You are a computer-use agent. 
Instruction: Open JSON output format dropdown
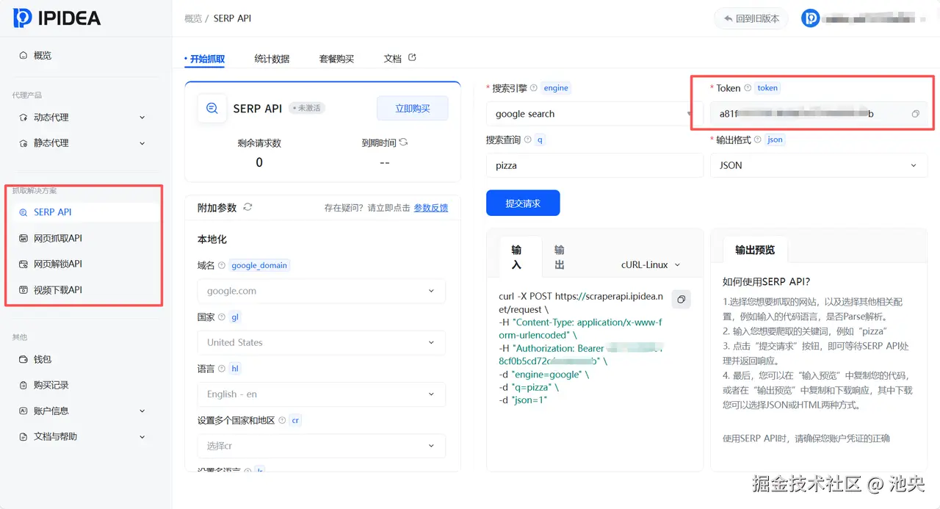[819, 165]
